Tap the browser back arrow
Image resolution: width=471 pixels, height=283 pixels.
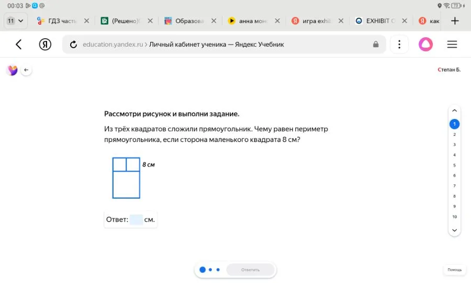19,45
